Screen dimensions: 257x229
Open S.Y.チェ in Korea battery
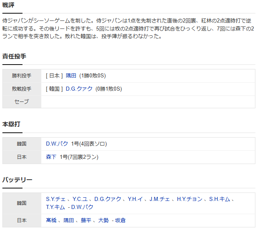point(56,199)
